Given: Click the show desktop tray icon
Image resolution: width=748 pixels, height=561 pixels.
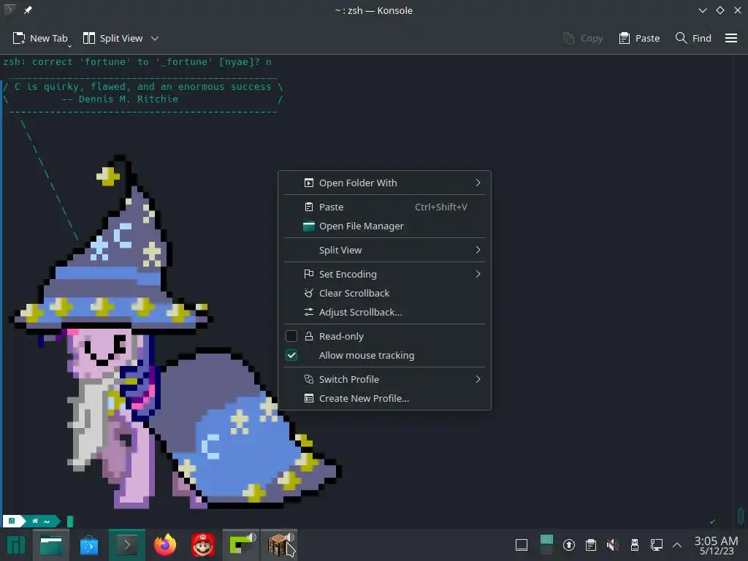Looking at the screenshot, I should tap(522, 545).
